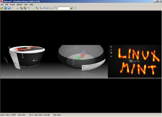
Task: Go to the previous image with the left arrow
Action: click(x=44, y=8)
